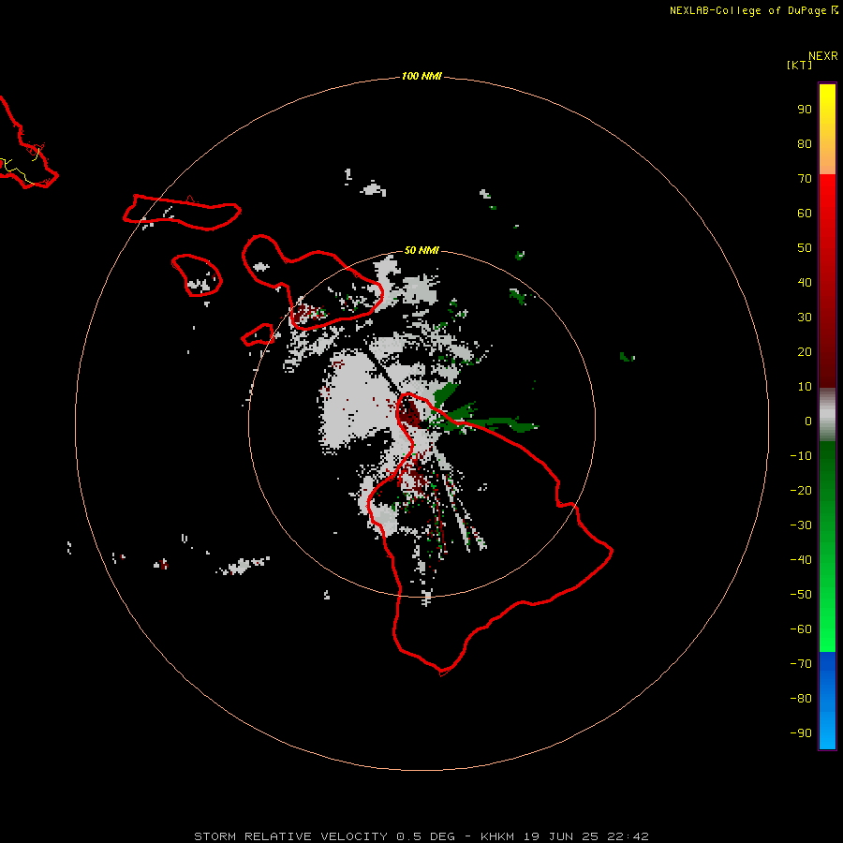Click the -30 knot scale label
The height and width of the screenshot is (843, 843).
point(801,525)
